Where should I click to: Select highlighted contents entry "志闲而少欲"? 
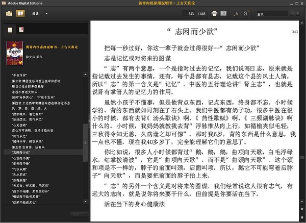click(43, 152)
